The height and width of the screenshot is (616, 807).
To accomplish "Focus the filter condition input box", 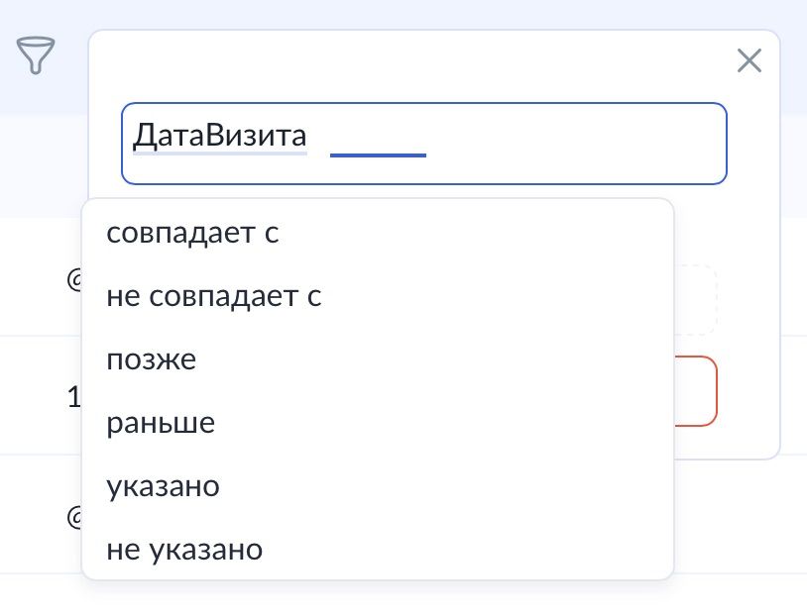I will pyautogui.click(x=575, y=145).
